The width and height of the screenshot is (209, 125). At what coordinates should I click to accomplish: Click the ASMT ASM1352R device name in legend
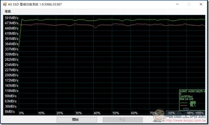click(x=192, y=91)
